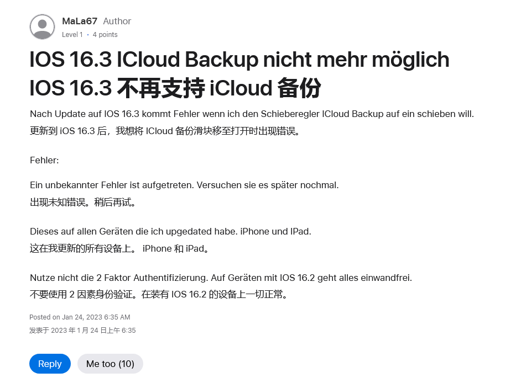Click the Fehler: label

click(44, 160)
